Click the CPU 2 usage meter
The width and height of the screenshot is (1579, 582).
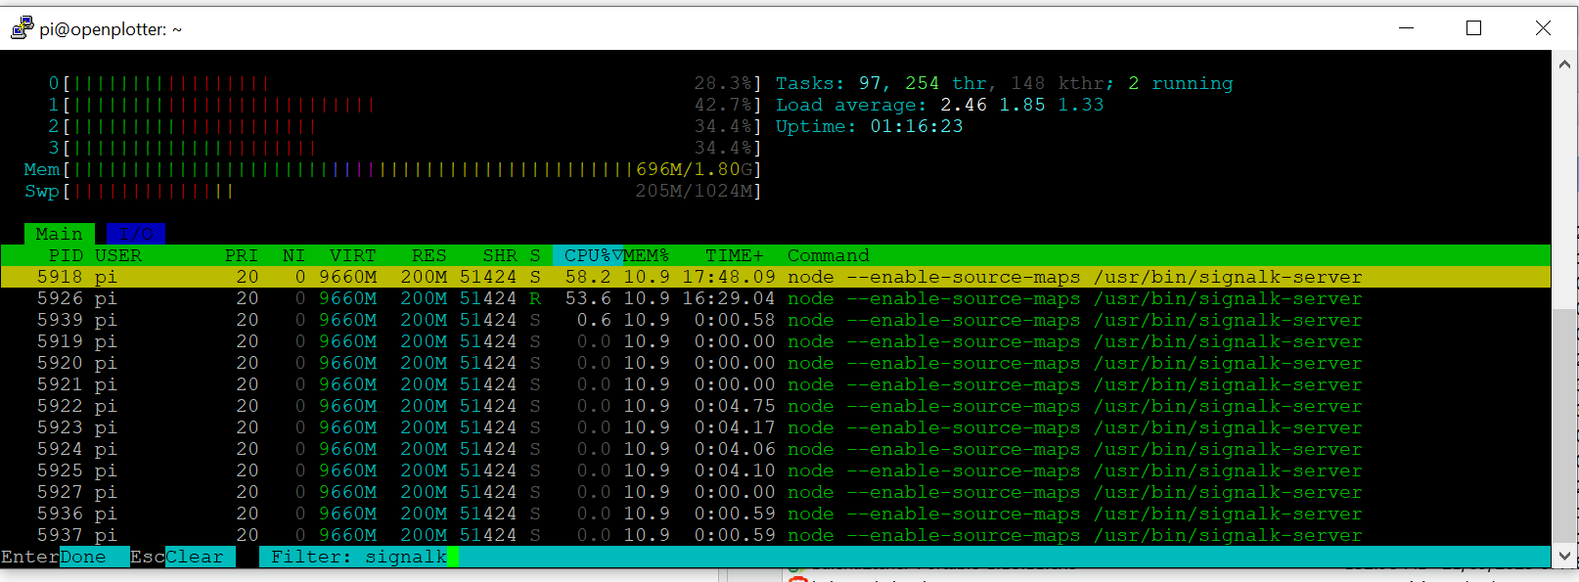pos(405,126)
